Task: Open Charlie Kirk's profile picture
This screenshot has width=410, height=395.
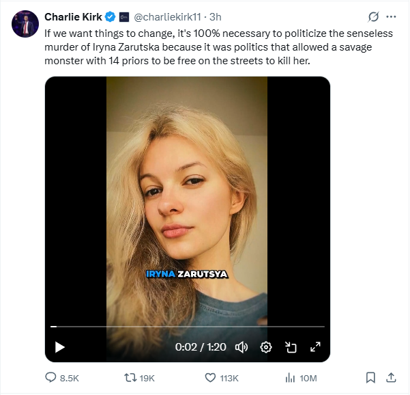Action: (25, 24)
